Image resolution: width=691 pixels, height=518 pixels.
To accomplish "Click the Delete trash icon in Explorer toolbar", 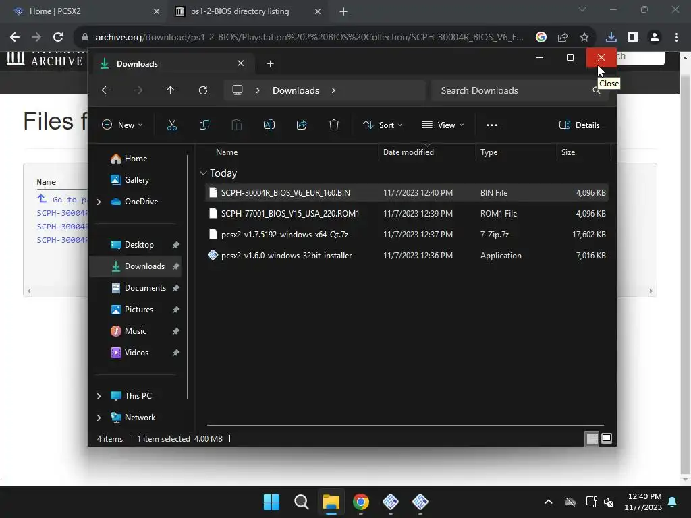I will pyautogui.click(x=334, y=125).
